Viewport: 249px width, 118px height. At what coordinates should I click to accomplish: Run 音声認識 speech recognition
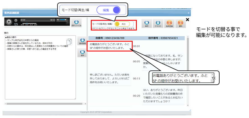pos(169,23)
